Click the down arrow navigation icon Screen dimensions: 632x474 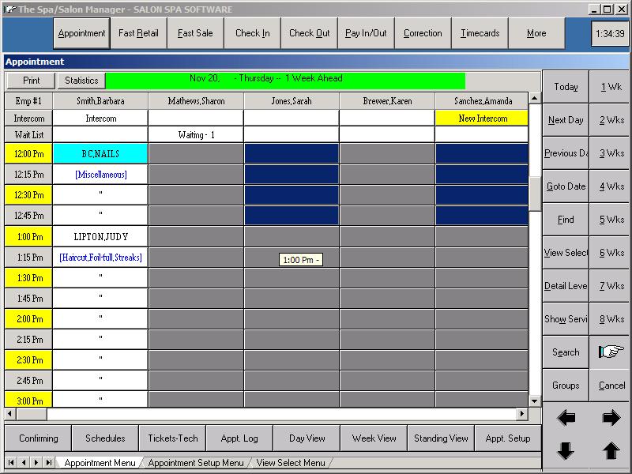coord(566,451)
